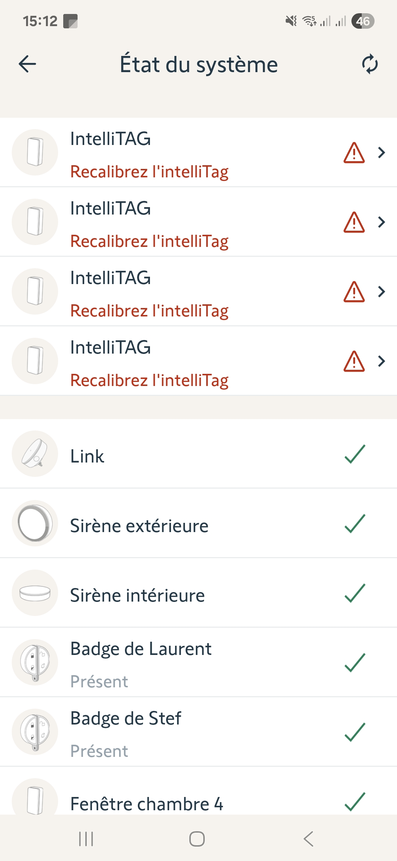Screen dimensions: 397x861
Task: Open Android recent apps button
Action: point(86,839)
